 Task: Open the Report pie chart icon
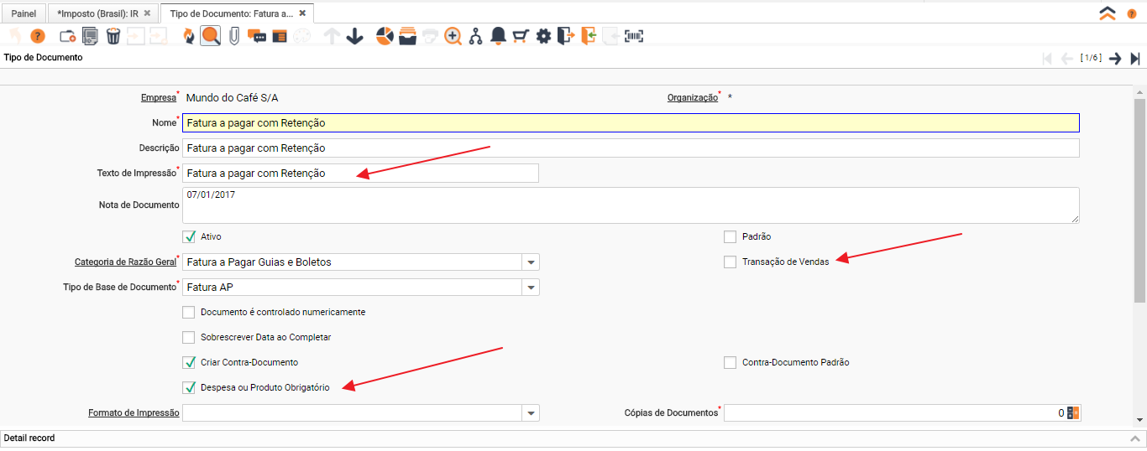coord(385,36)
